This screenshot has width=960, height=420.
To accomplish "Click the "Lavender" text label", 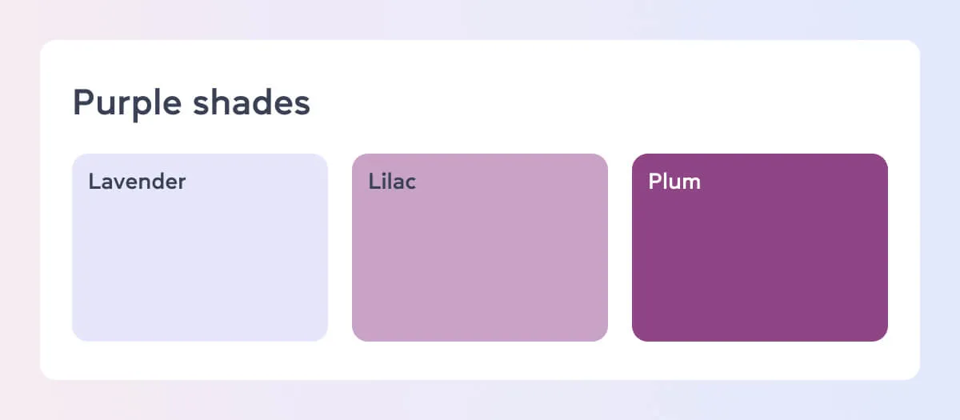I will click(137, 182).
